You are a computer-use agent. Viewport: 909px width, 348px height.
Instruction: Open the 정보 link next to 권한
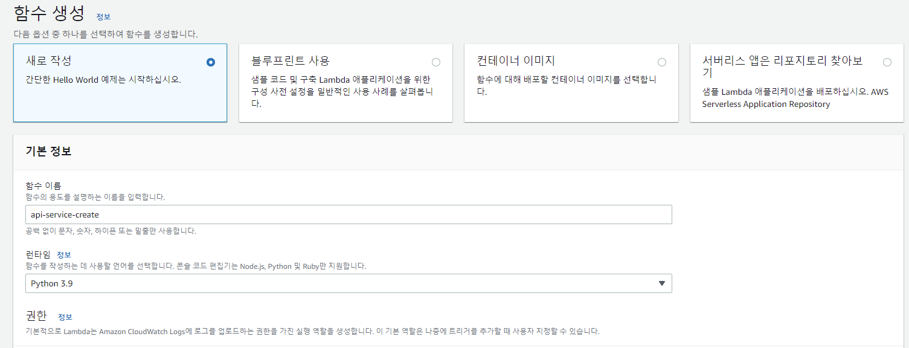coord(65,317)
